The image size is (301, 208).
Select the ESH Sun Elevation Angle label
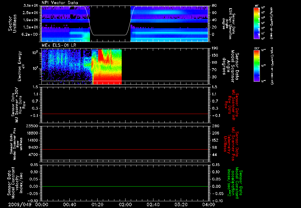[228, 24]
